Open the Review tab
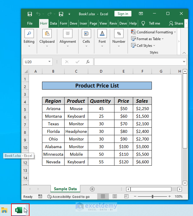 point(113,23)
